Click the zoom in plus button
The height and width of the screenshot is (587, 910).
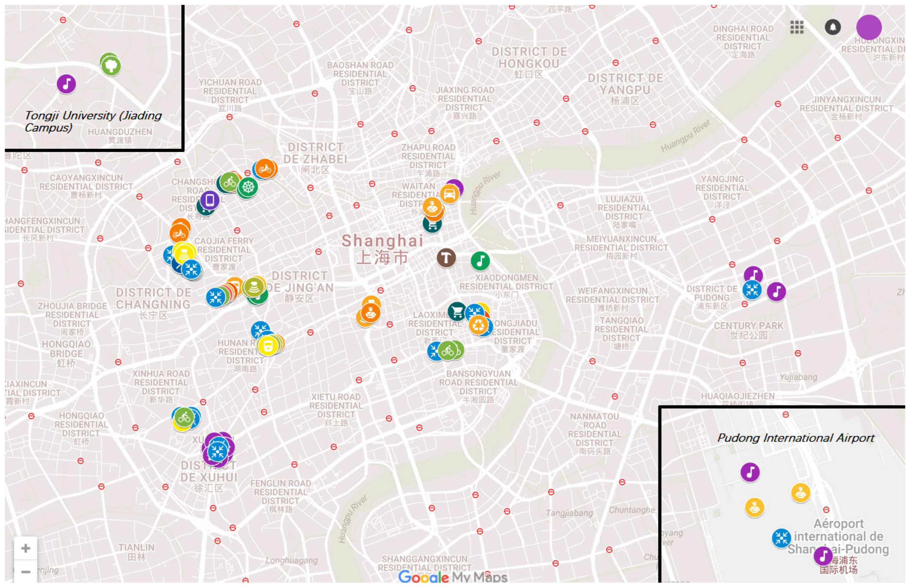pyautogui.click(x=25, y=548)
